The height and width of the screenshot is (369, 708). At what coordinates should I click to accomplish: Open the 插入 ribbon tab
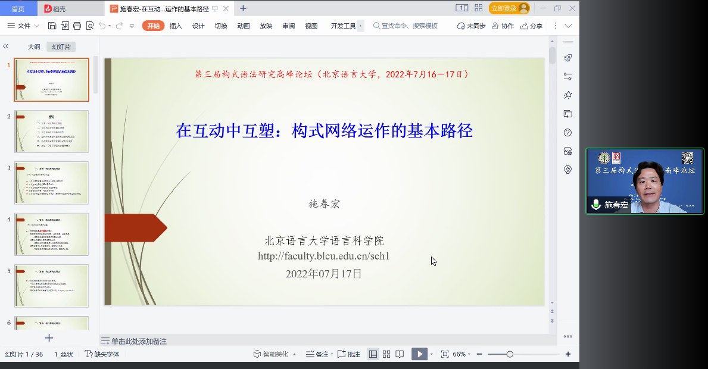tap(176, 26)
